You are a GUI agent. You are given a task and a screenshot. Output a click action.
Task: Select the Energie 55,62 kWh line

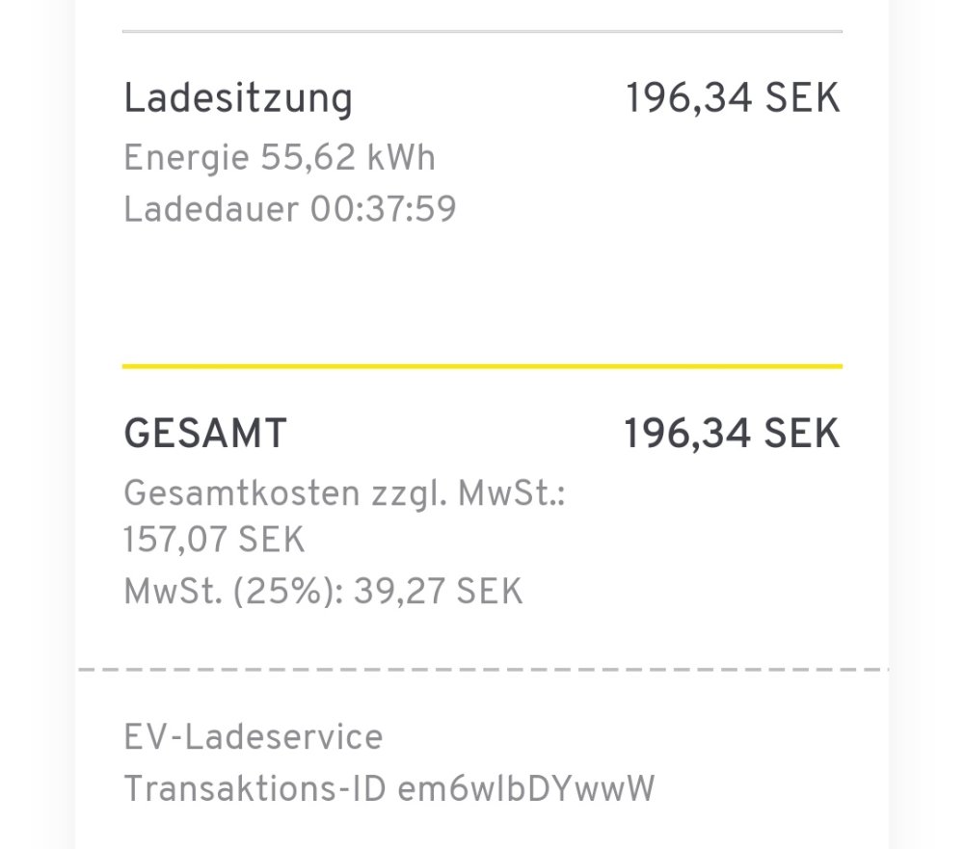(280, 158)
